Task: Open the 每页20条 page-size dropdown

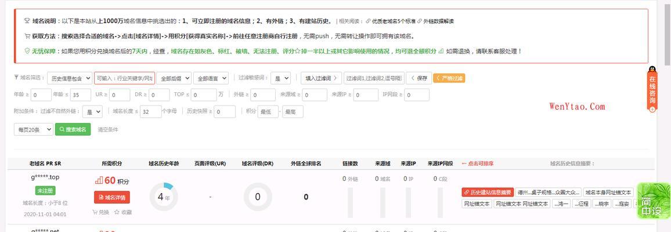Action: 34,129
